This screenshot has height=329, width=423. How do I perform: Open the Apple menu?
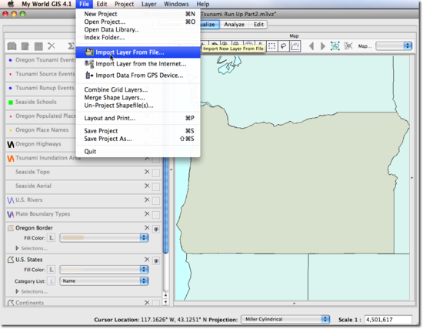[x=11, y=4]
